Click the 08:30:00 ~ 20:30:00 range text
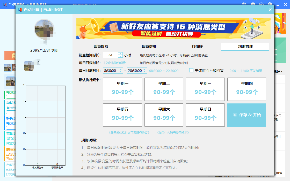290x181 pixels. [x=164, y=71]
